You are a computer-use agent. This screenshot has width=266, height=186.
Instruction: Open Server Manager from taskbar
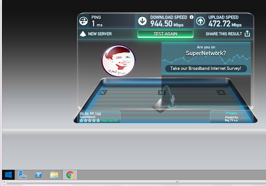22,175
